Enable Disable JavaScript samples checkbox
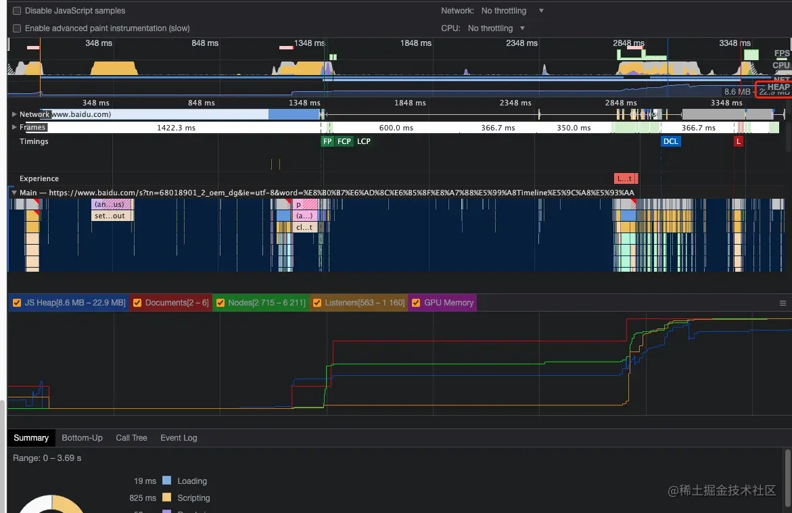 pyautogui.click(x=17, y=11)
